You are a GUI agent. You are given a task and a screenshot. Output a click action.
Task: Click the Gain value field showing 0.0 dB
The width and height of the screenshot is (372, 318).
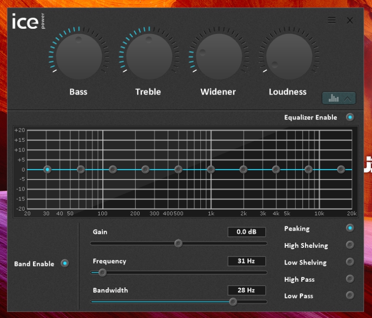pyautogui.click(x=246, y=232)
